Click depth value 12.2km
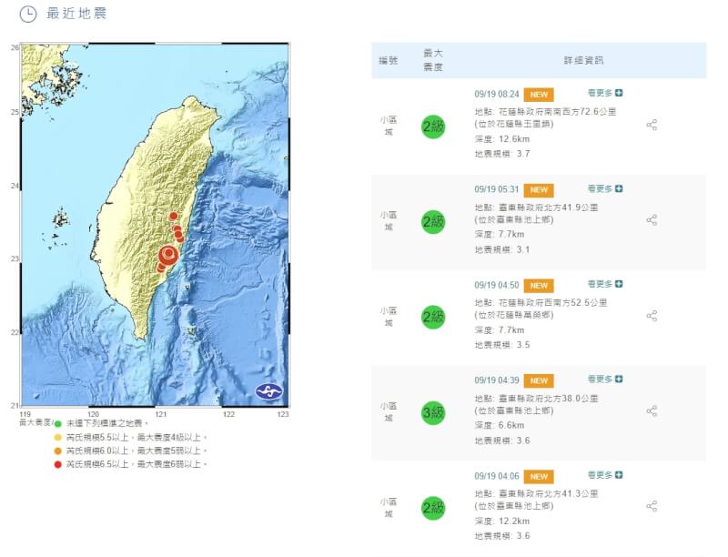The image size is (728, 557). click(x=514, y=521)
